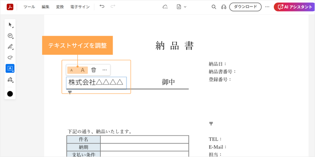Click the 株式会社△△△△ text field
The height and width of the screenshot is (157, 315).
[x=97, y=83]
